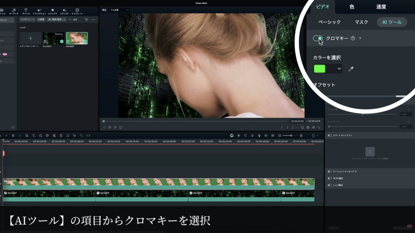415x233 pixels.
Task: Switch to the ビデオ properties tab
Action: [x=323, y=7]
